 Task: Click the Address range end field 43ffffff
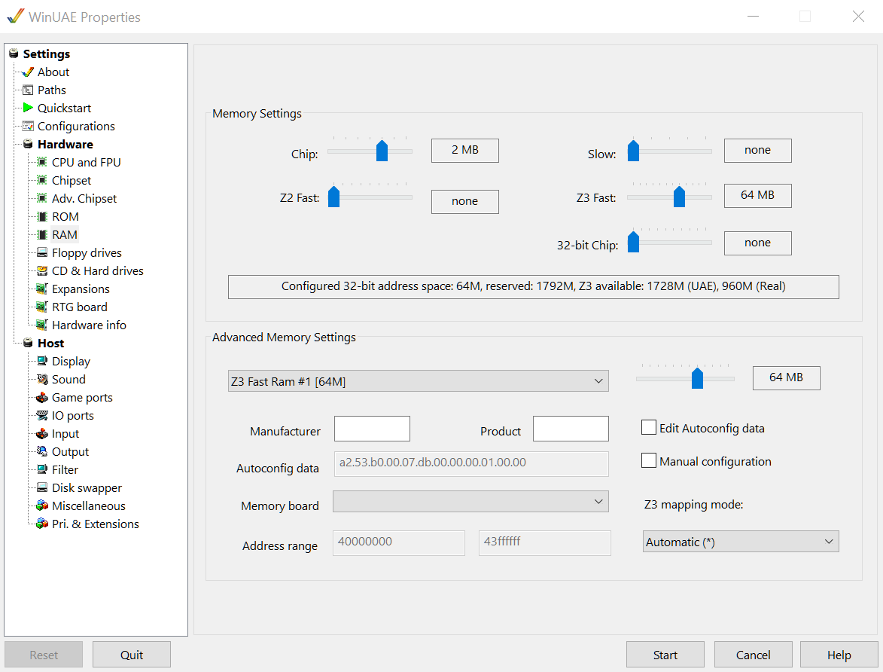(x=544, y=543)
